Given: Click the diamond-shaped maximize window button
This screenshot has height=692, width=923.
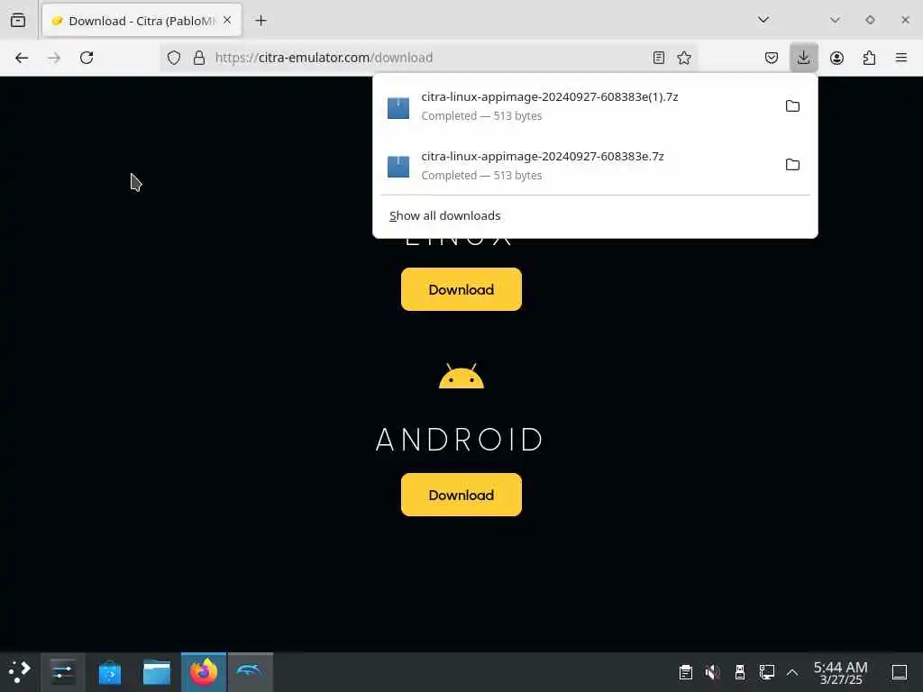Looking at the screenshot, I should click(x=870, y=20).
